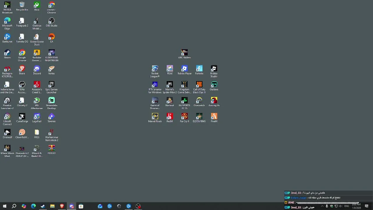Screen dimensions: 373x210
Task: Select the FK33.V2 archive icon
Action: point(52,150)
